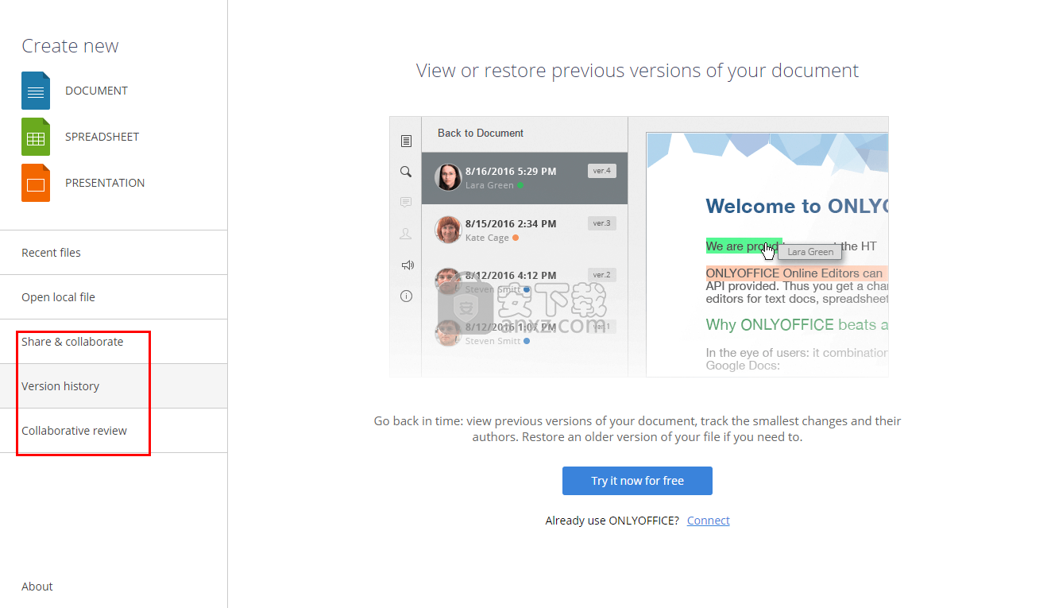Click the ver.3 badge
This screenshot has height=608, width=1047.
point(602,223)
